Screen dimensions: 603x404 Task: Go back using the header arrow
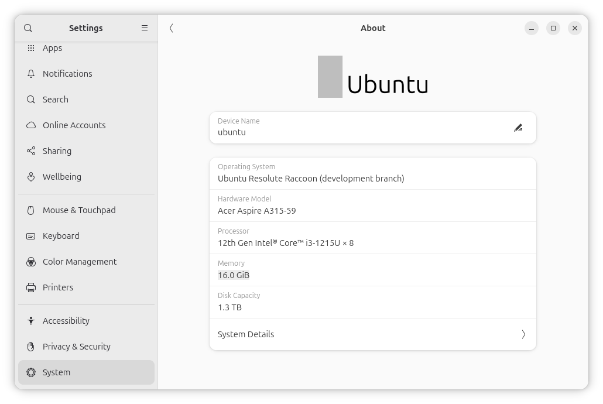click(171, 28)
